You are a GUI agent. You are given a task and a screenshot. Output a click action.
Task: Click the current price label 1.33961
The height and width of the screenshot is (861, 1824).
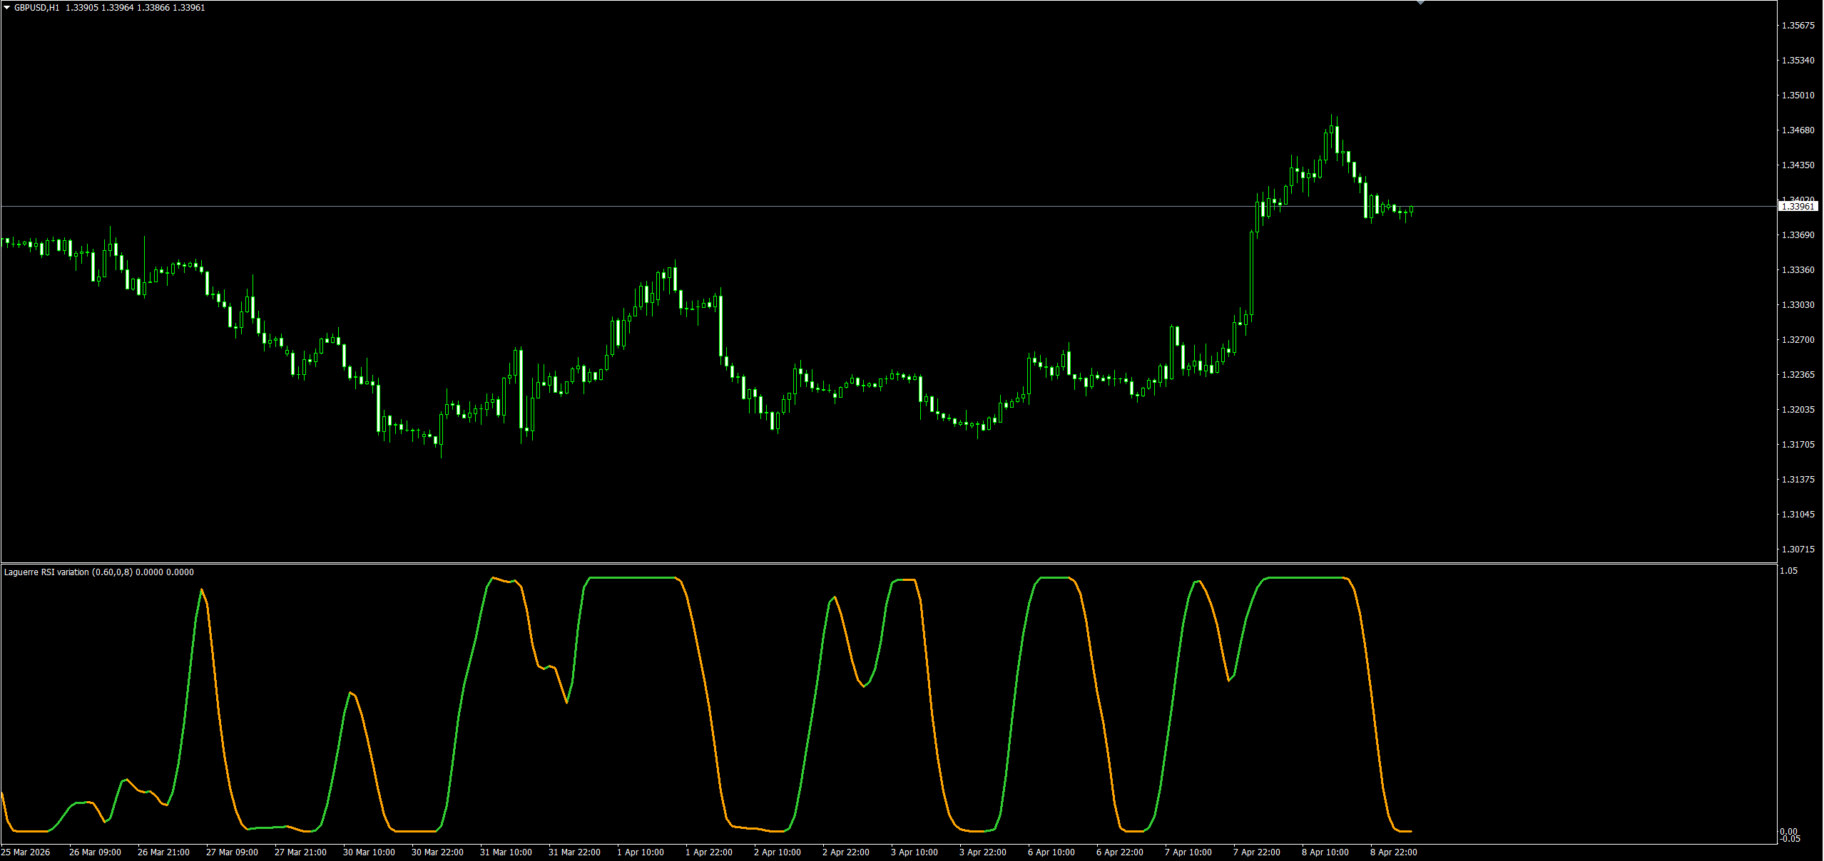[x=1797, y=207]
